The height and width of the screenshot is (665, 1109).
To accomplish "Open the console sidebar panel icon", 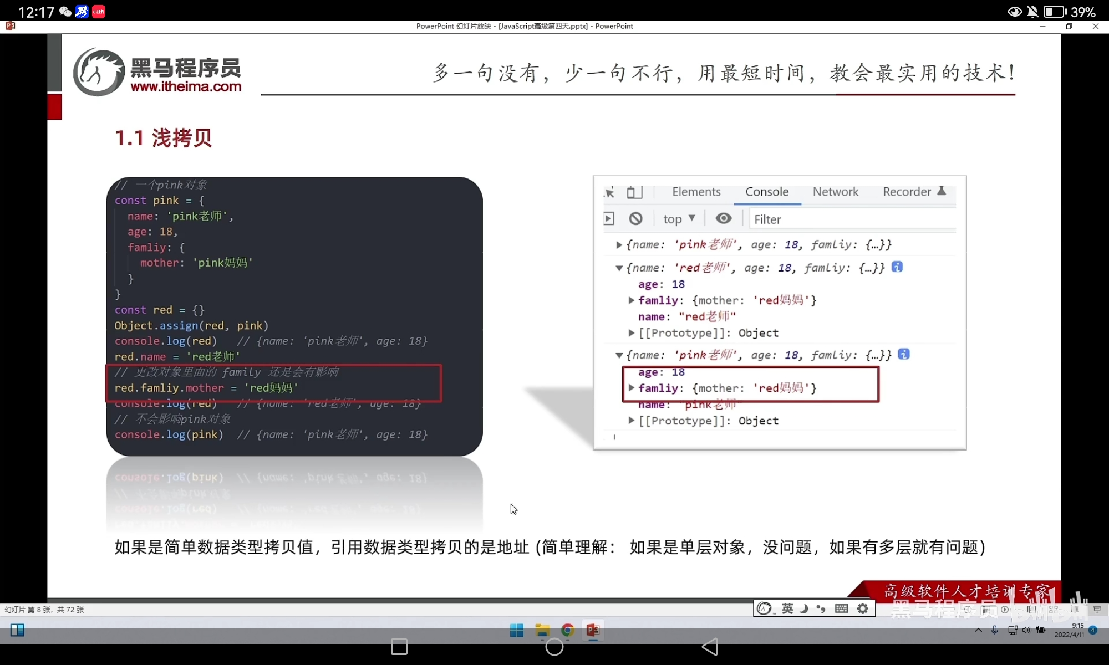I will pyautogui.click(x=609, y=219).
